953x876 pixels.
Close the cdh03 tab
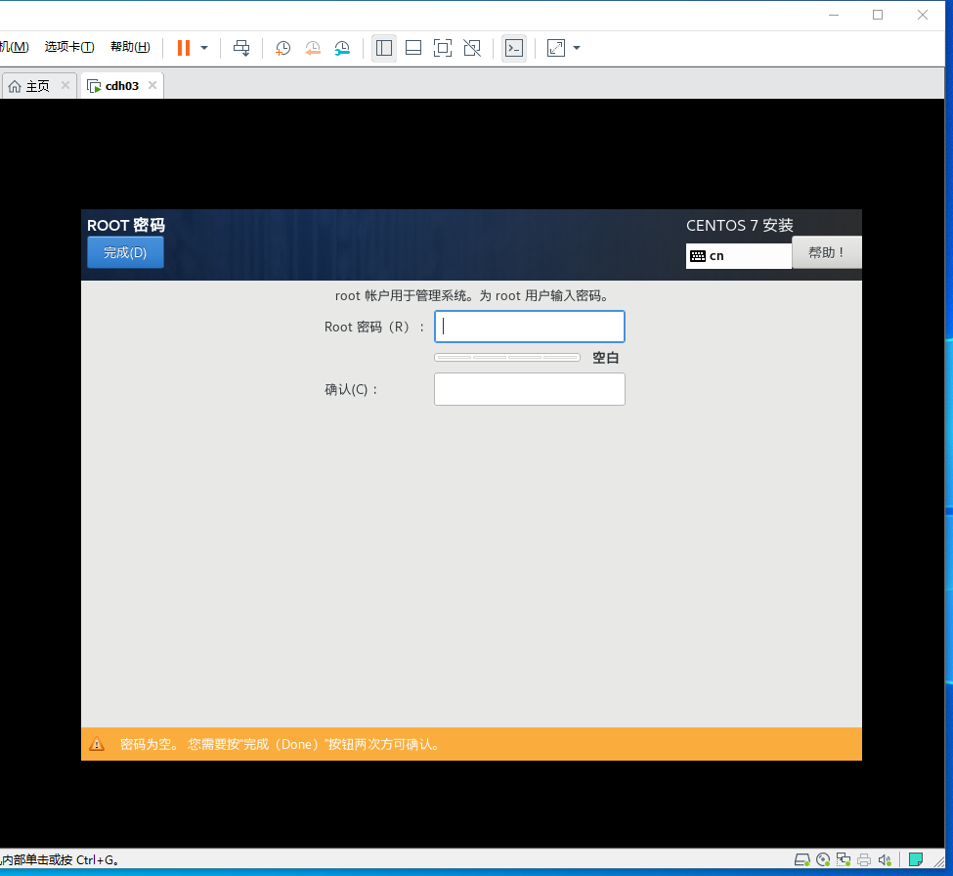pos(152,85)
